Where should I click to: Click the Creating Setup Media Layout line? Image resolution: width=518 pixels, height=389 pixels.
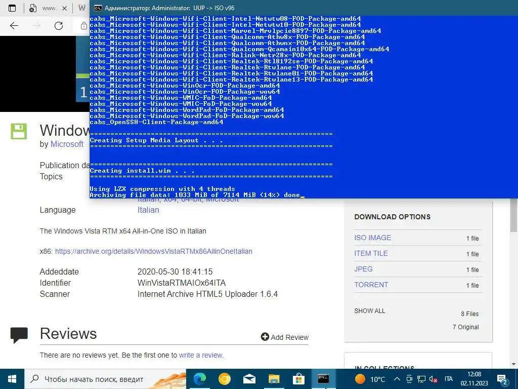pyautogui.click(x=156, y=140)
